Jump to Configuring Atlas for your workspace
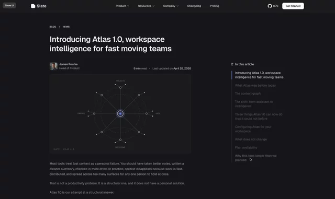 (253, 129)
